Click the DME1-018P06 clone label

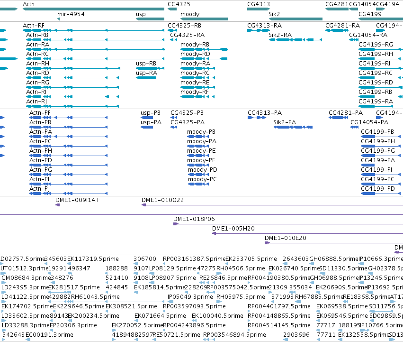[194, 219]
